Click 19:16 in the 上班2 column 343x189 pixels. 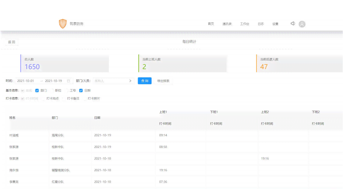click(265, 158)
